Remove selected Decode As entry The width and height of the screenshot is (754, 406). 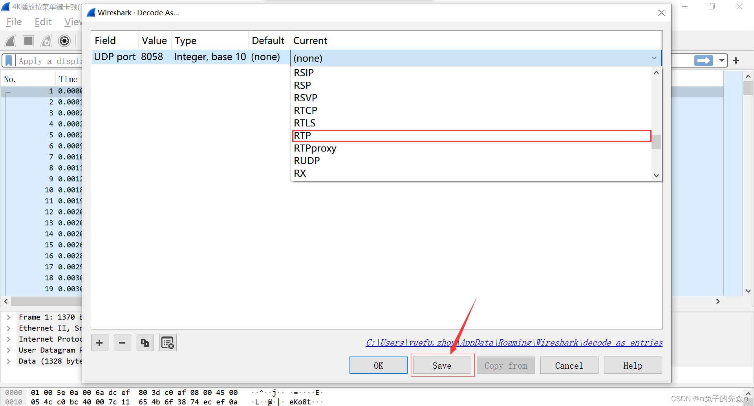(x=123, y=343)
